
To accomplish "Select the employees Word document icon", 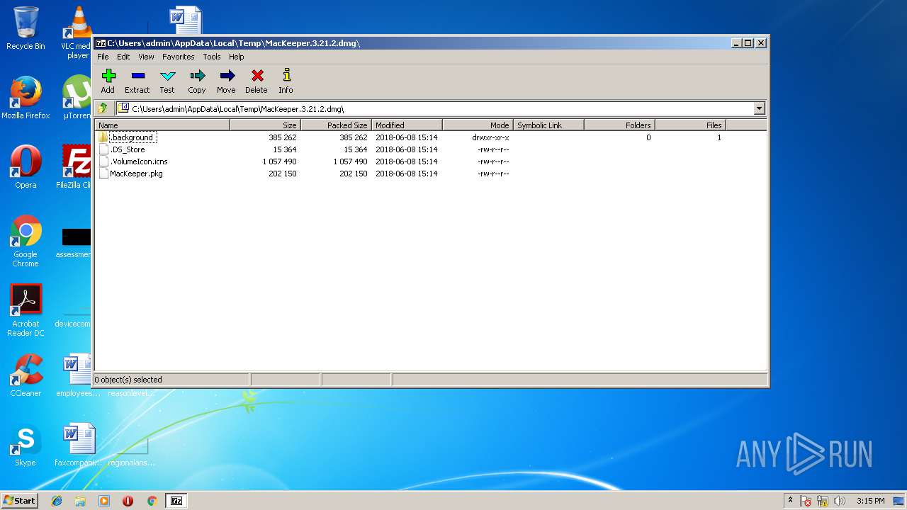I will coord(78,375).
